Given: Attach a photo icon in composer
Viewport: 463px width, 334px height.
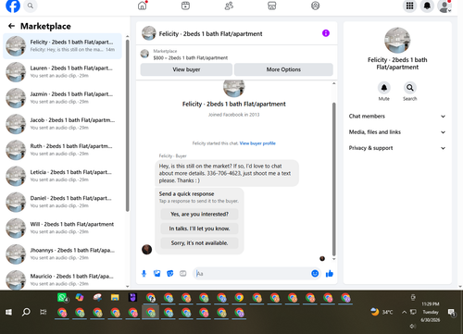Looking at the screenshot, I should (157, 274).
